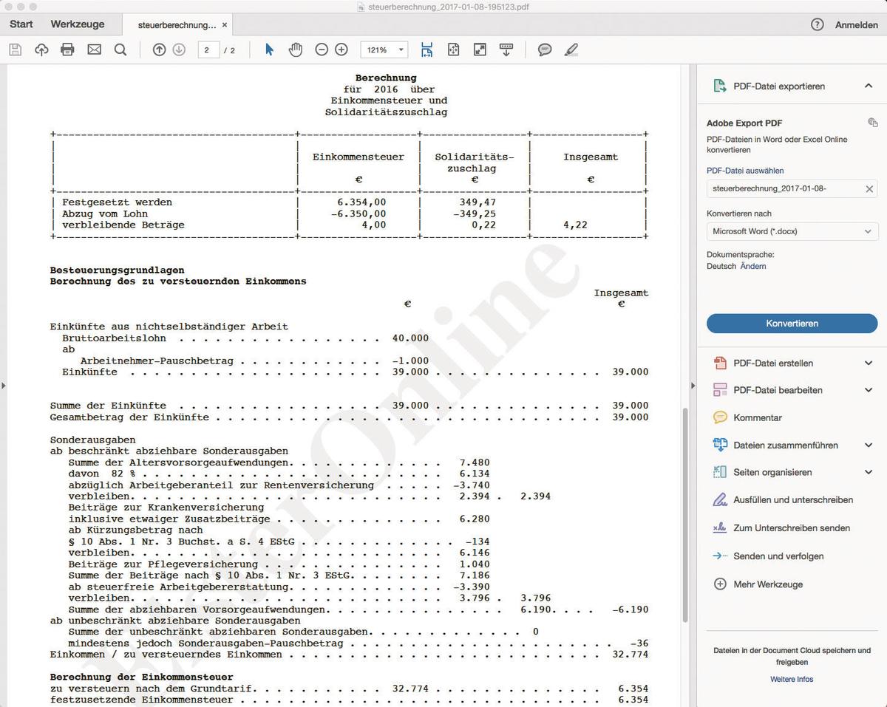Open Microsoft Word (*.docx) format dropdown
Image resolution: width=887 pixels, height=707 pixels.
click(792, 231)
